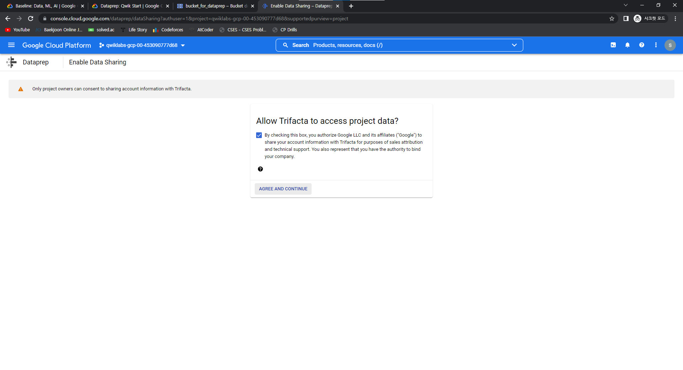Click the Allow Trifacta to access heading
Viewport: 683px width, 370px height.
point(327,121)
